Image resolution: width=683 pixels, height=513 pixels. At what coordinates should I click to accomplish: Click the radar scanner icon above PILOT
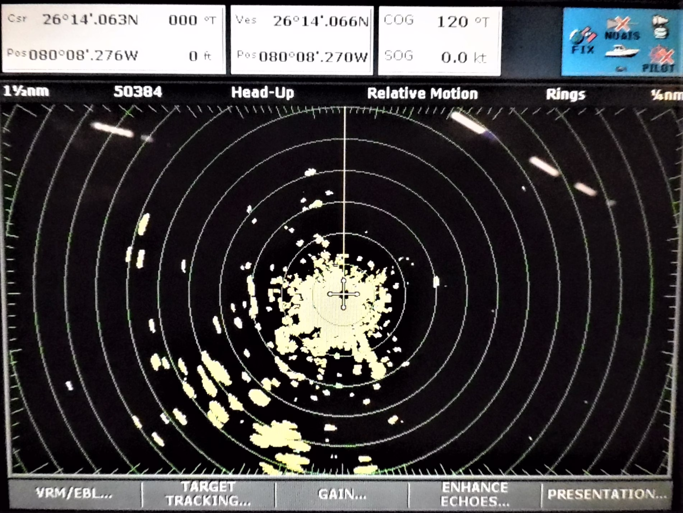coord(660,27)
